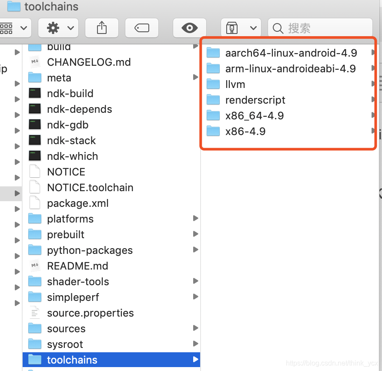Open the x86-4.9 folder
This screenshot has height=371, width=382.
click(x=288, y=131)
